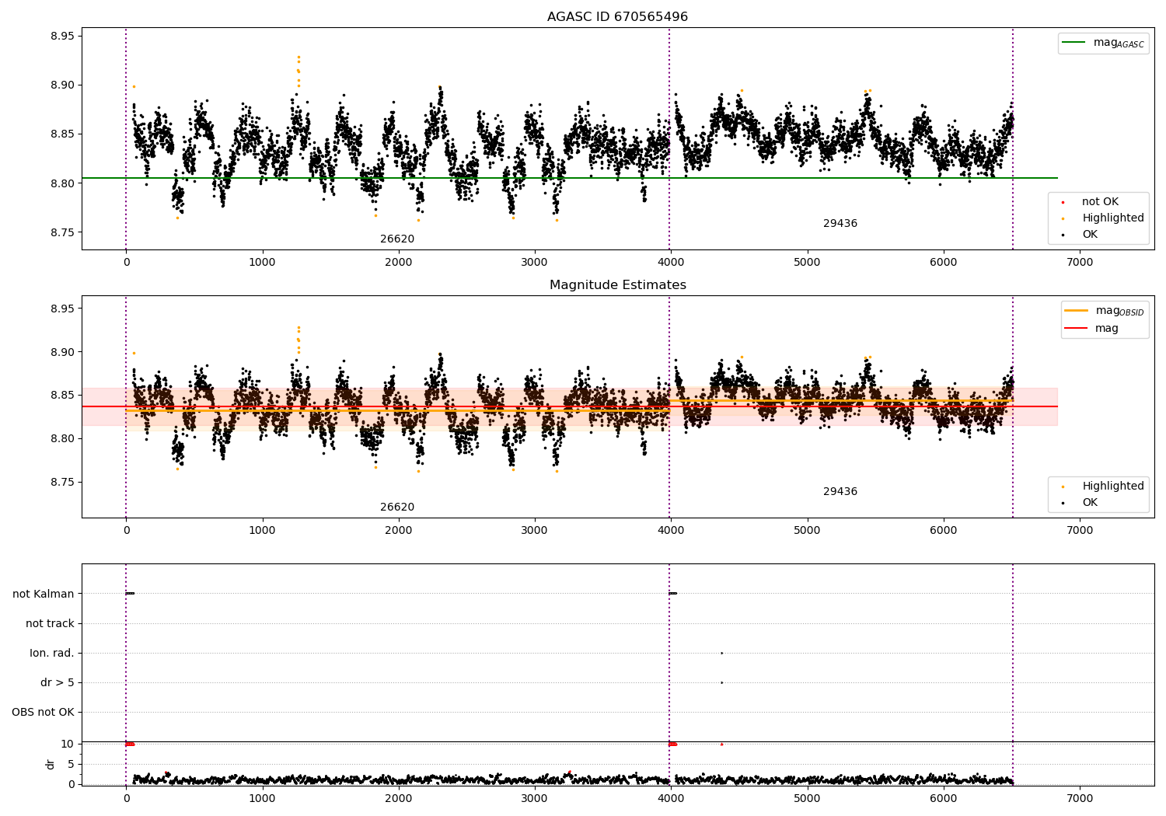Click the 'AGASC ID 670565496' plot title

(617, 16)
